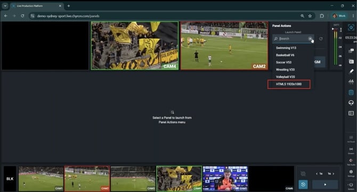The height and width of the screenshot is (192, 357).
Task: Increase transition duration with right chevron
Action: tap(334, 174)
